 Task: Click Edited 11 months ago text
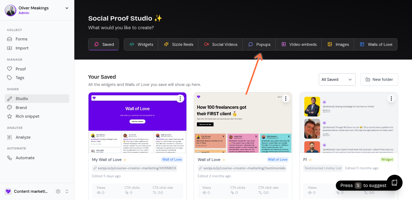[362, 168]
